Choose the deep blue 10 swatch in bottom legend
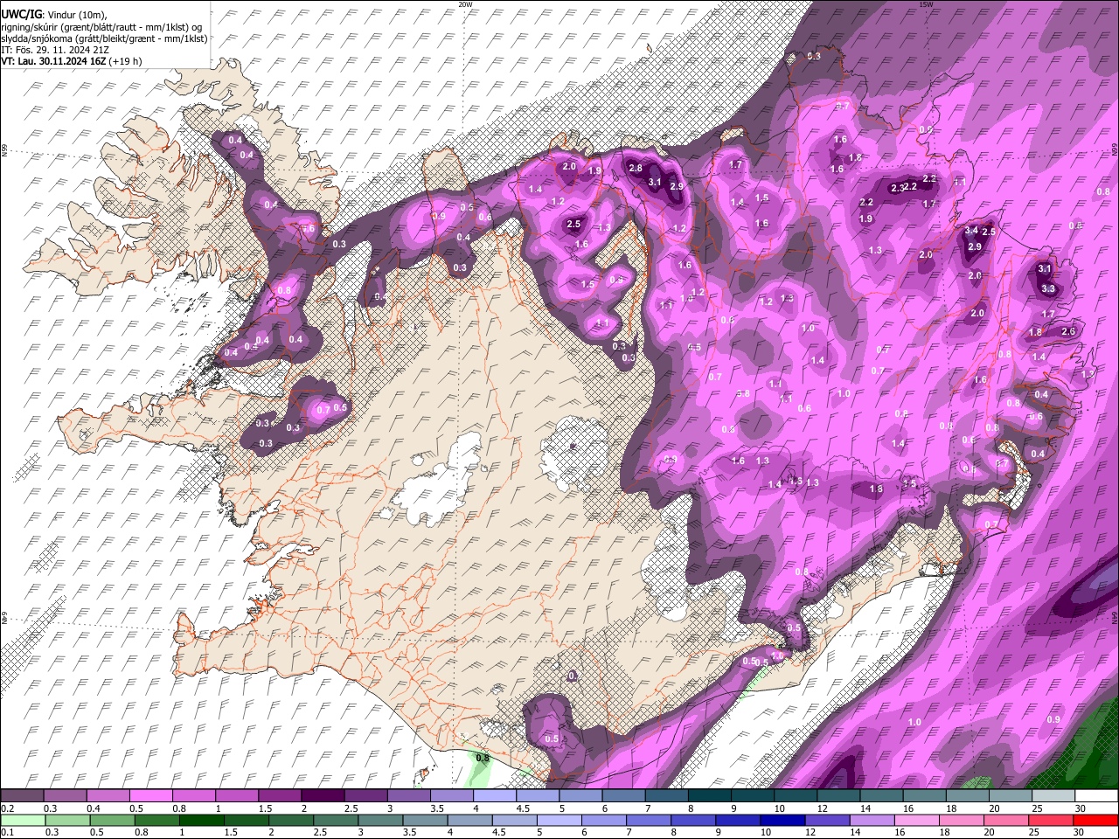Image resolution: width=1119 pixels, height=839 pixels. pos(782,820)
